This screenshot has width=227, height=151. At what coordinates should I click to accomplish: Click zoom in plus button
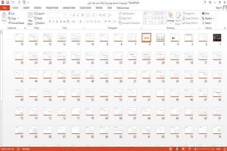click(x=213, y=149)
